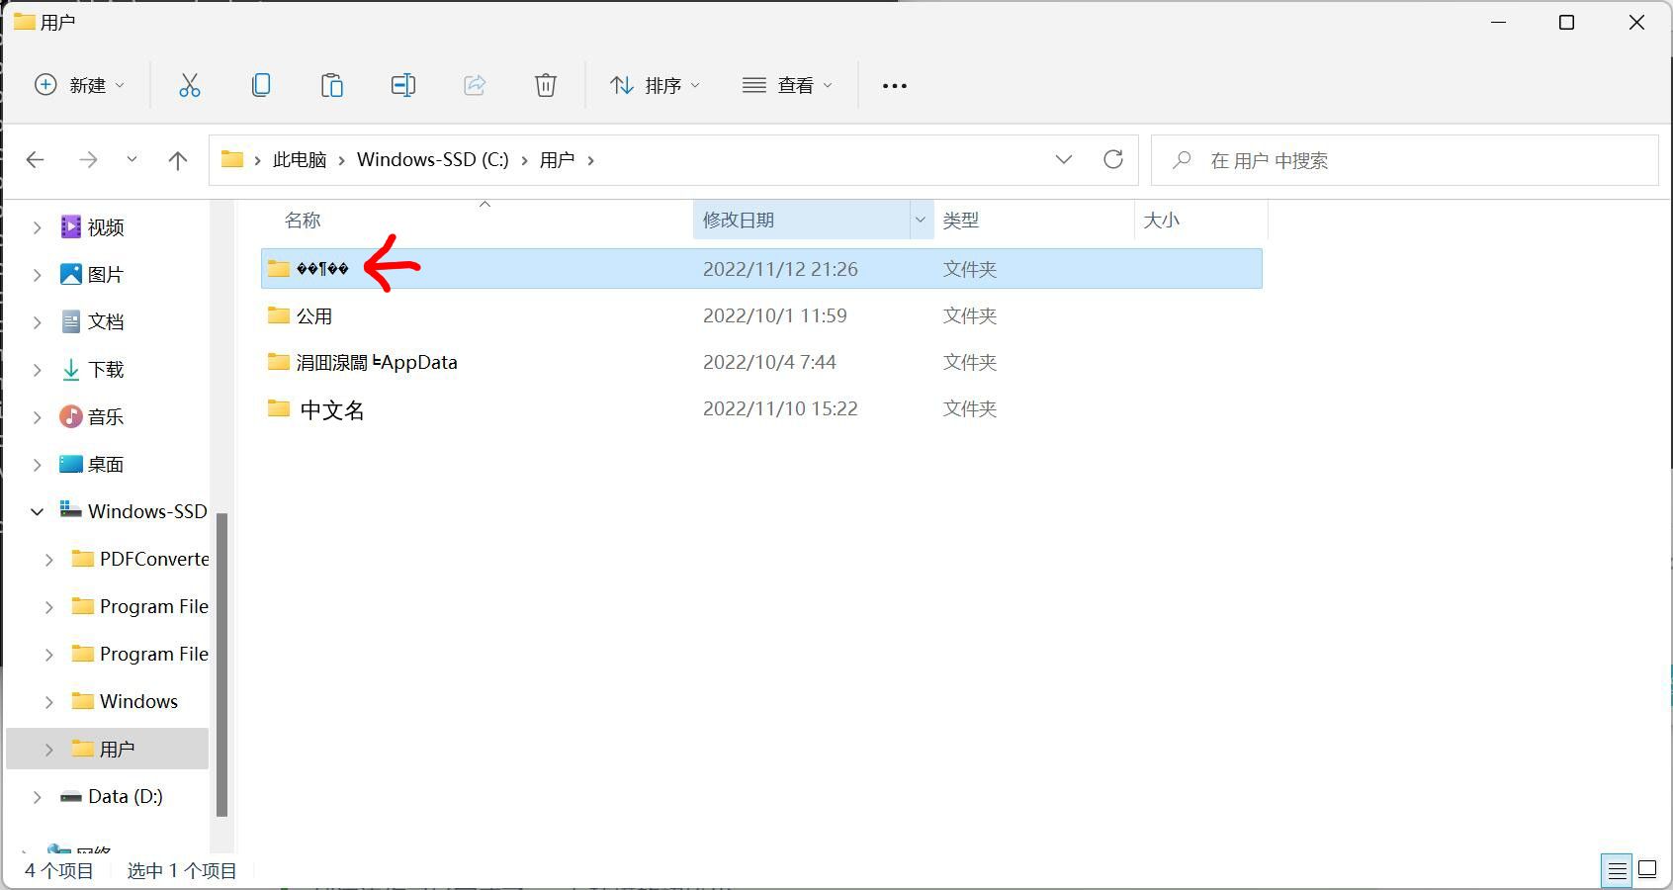This screenshot has width=1673, height=890.
Task: Go up one directory level
Action: pyautogui.click(x=178, y=160)
